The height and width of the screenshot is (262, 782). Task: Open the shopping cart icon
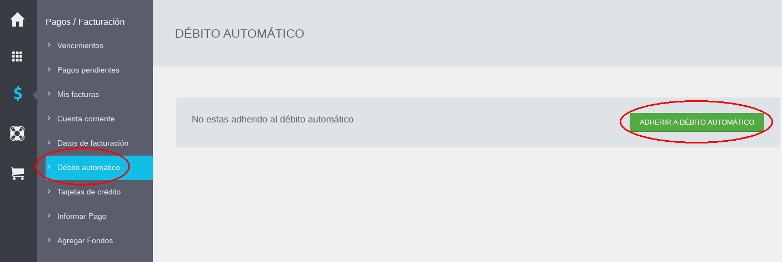click(x=18, y=173)
